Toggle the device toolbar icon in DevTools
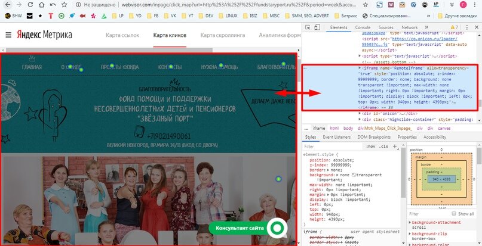The width and height of the screenshot is (482, 246). click(x=317, y=27)
